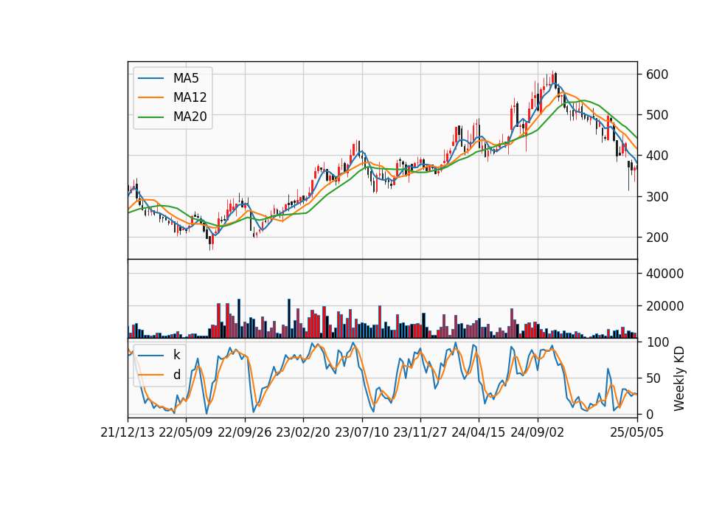
Task: Click the orange MA12 legend line sample
Action: tap(150, 97)
